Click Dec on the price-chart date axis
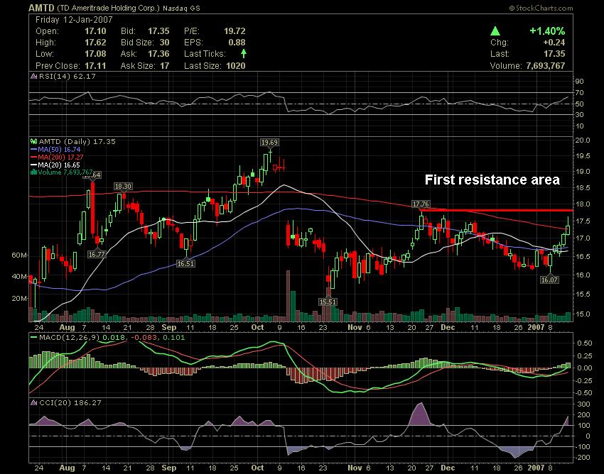604x474 pixels. pos(448,327)
